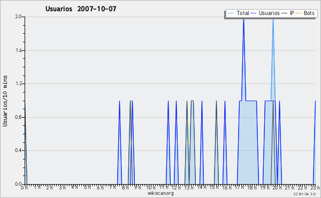Click the 0.8 y-axis tick label
The height and width of the screenshot is (198, 321).
click(18, 117)
